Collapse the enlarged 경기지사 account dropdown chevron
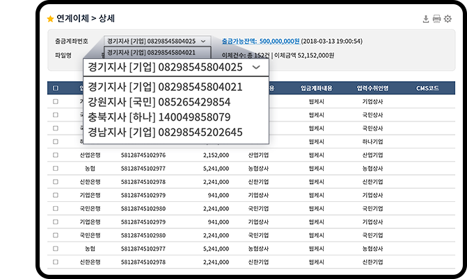Image resolution: width=467 pixels, height=279 pixels. [257, 67]
